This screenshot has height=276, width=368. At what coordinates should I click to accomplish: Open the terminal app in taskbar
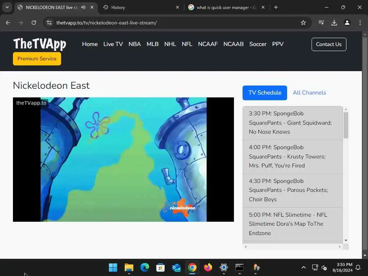239,267
